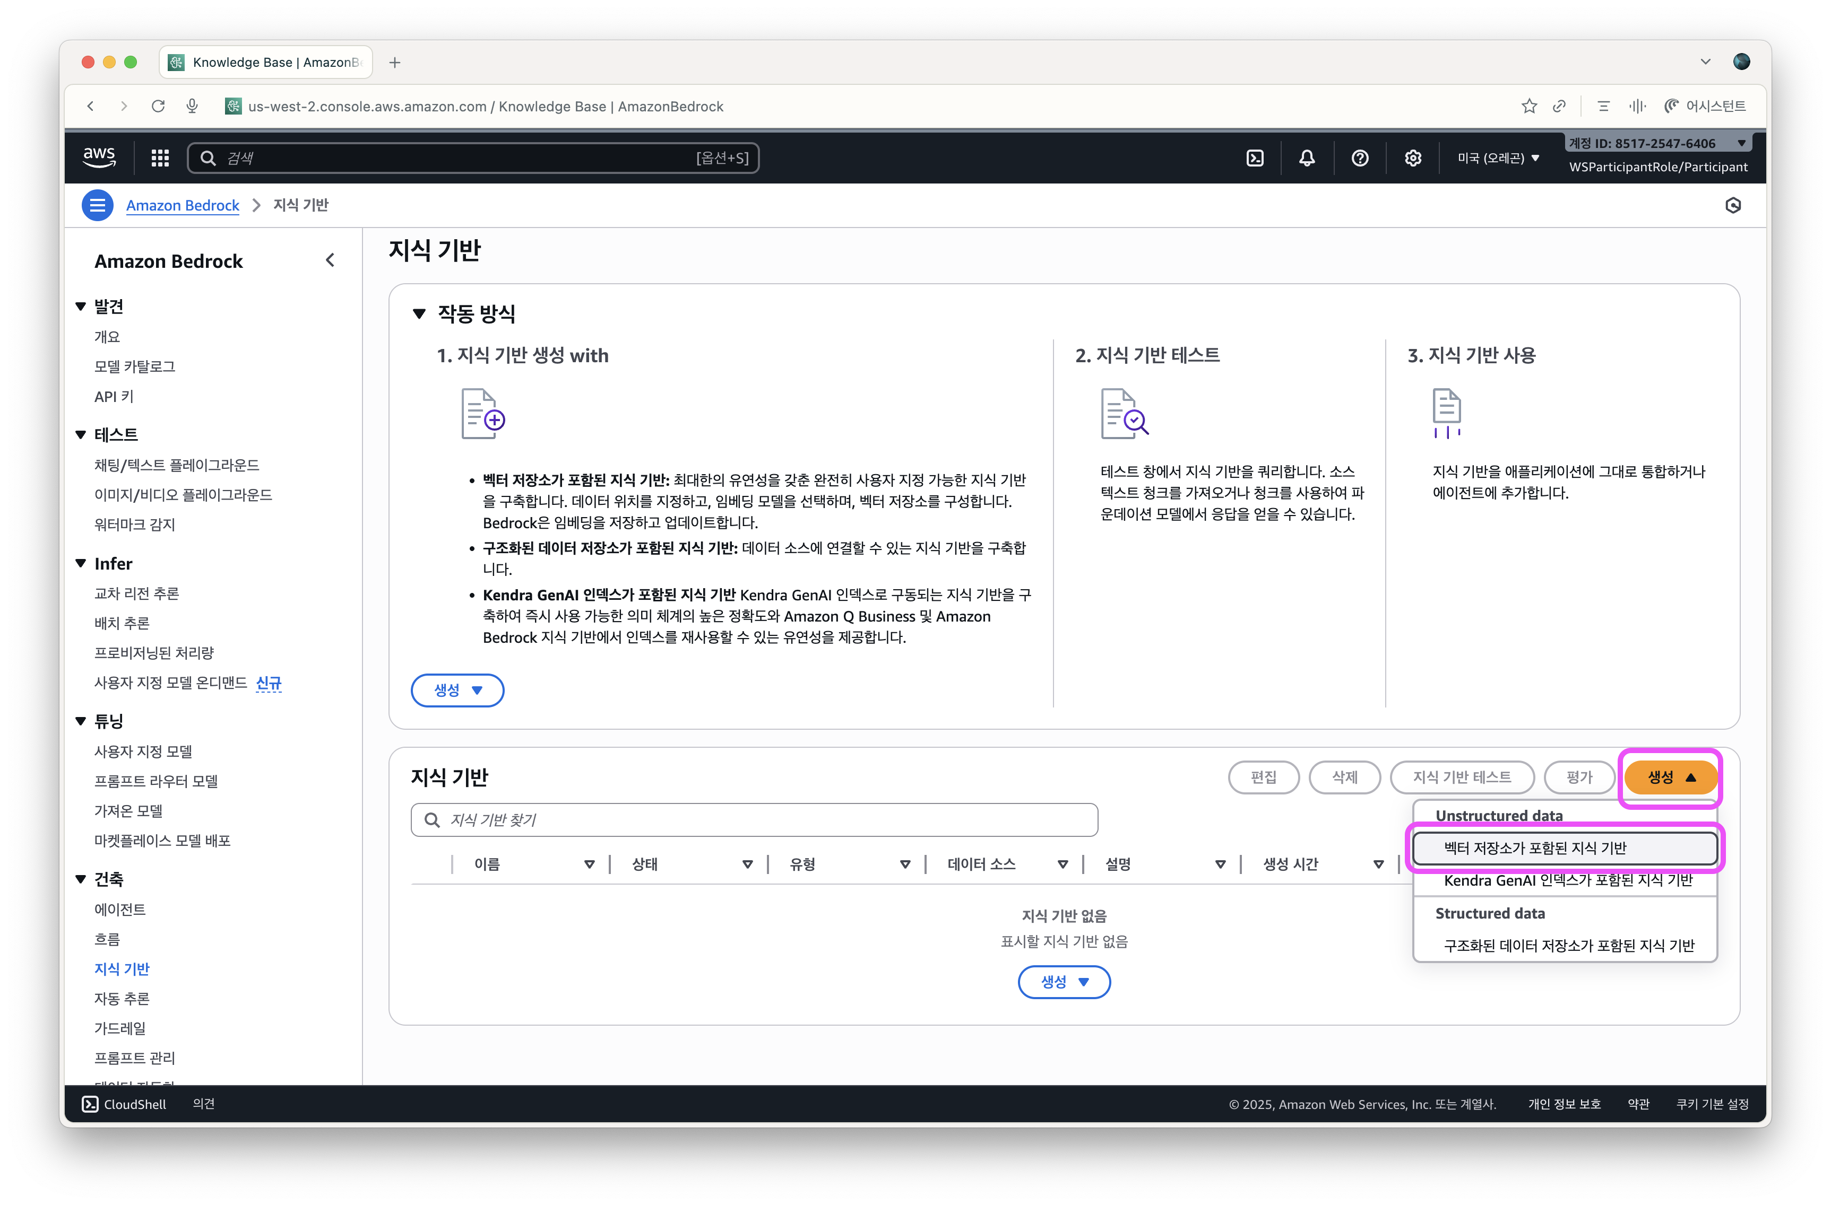The height and width of the screenshot is (1206, 1831).
Task: Choose 벡터 저장소가 포함된 지식 기반
Action: pyautogui.click(x=1565, y=847)
